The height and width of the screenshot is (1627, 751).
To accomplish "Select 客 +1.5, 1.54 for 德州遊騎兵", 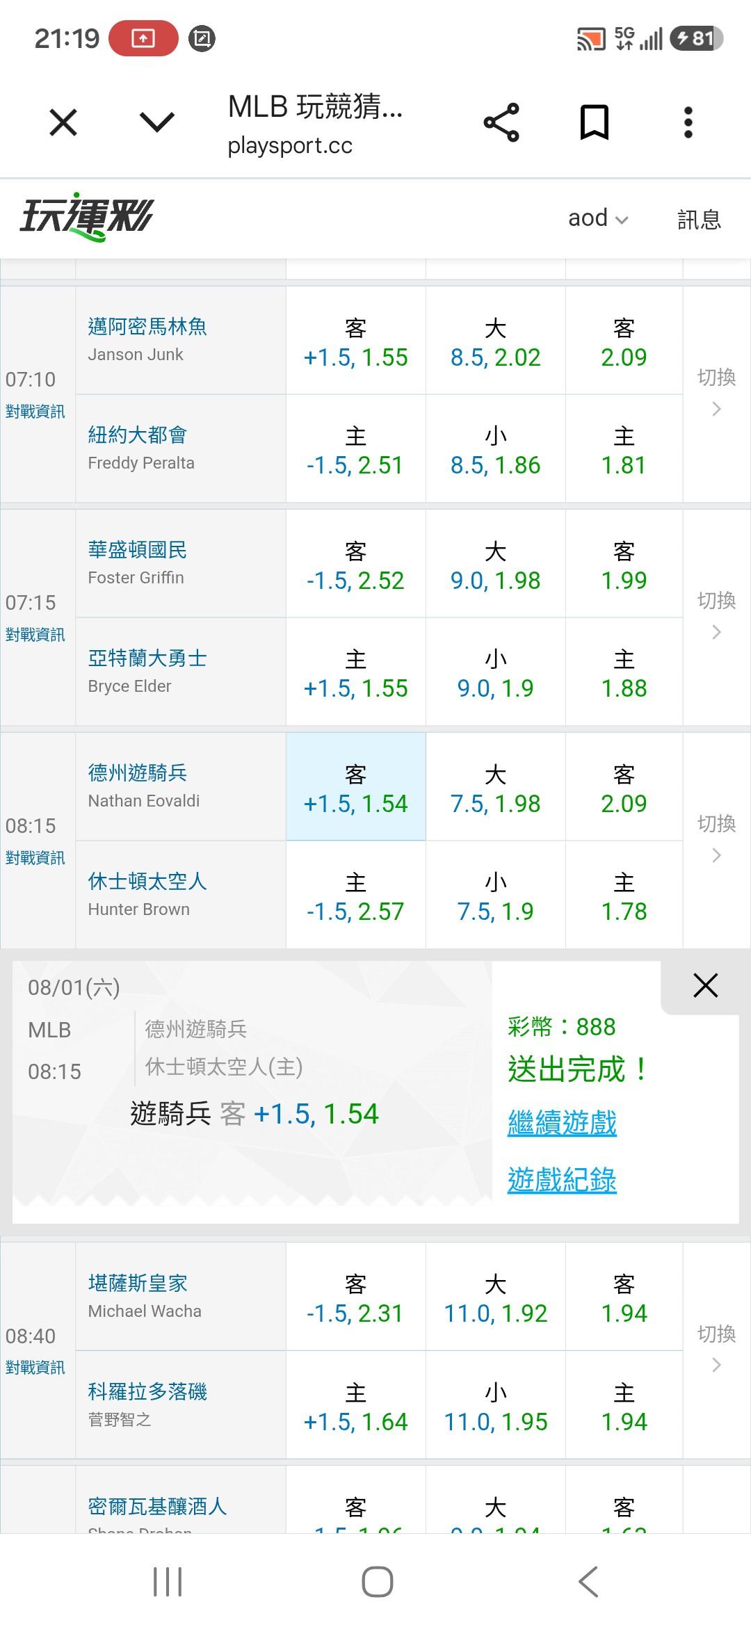I will click(x=356, y=787).
